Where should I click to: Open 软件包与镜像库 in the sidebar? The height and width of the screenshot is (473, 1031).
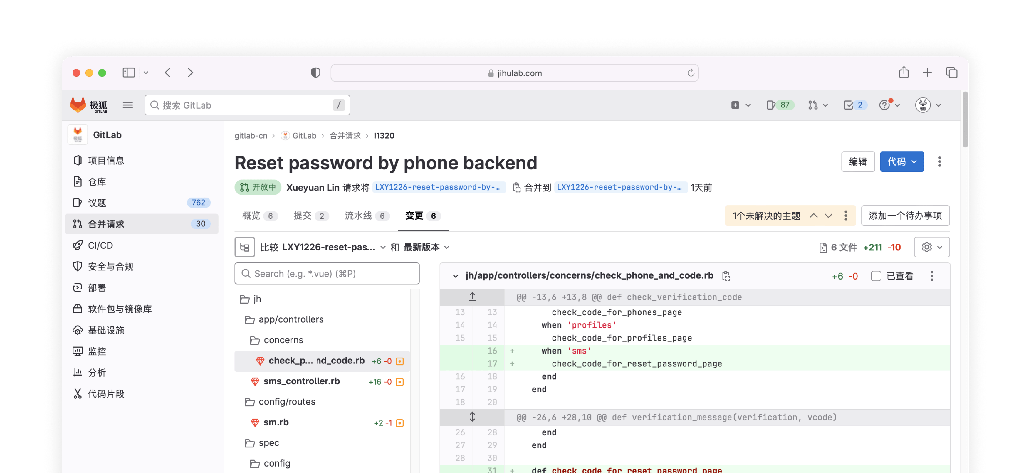(141, 309)
